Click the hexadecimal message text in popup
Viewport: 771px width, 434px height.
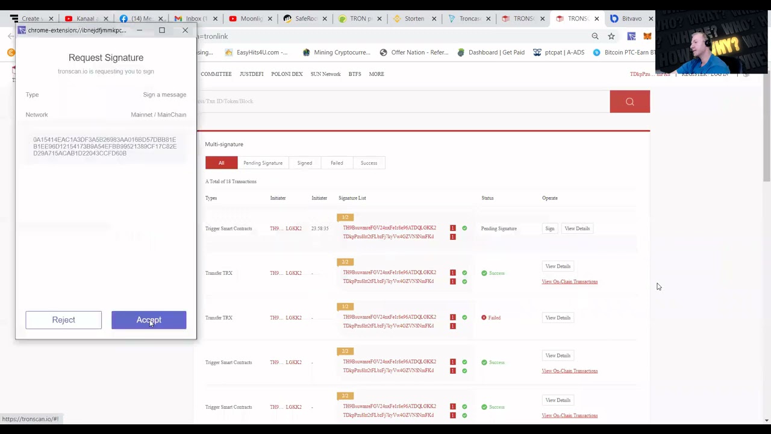[105, 146]
